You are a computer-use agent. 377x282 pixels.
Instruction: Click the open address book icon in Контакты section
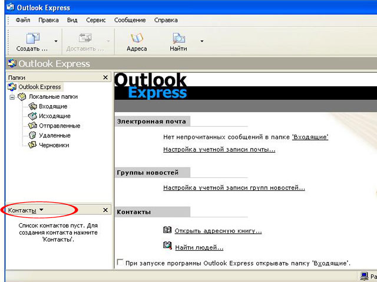(167, 230)
